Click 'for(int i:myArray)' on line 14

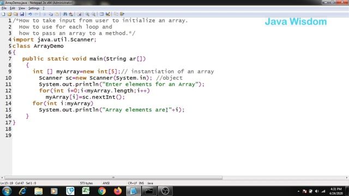click(x=63, y=103)
